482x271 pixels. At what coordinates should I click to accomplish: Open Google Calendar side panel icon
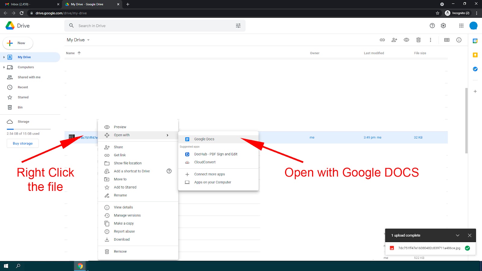(475, 41)
